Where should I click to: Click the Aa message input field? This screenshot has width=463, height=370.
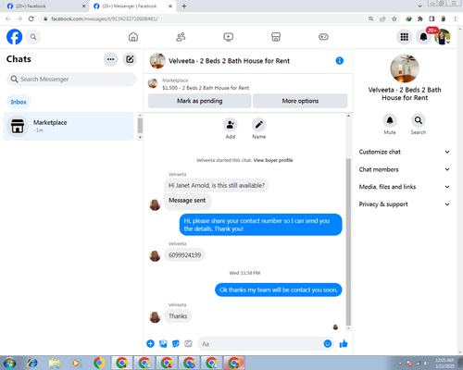(260, 343)
